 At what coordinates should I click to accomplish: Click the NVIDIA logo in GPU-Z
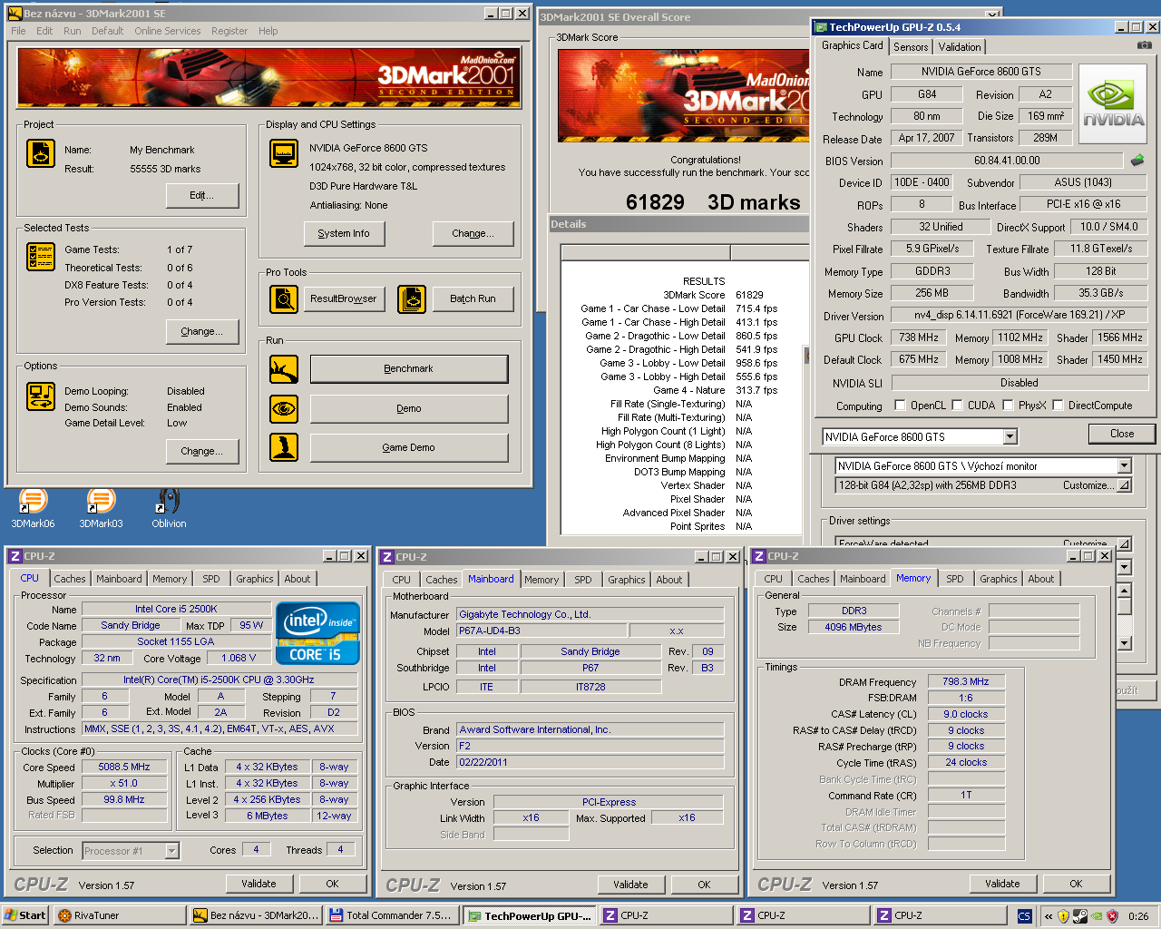pyautogui.click(x=1114, y=104)
